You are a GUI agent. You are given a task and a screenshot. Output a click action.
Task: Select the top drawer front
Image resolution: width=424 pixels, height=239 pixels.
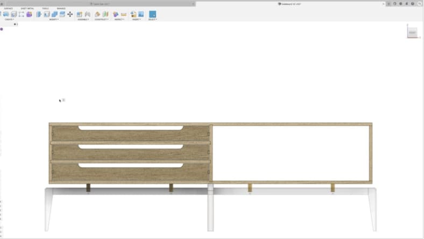131,135
